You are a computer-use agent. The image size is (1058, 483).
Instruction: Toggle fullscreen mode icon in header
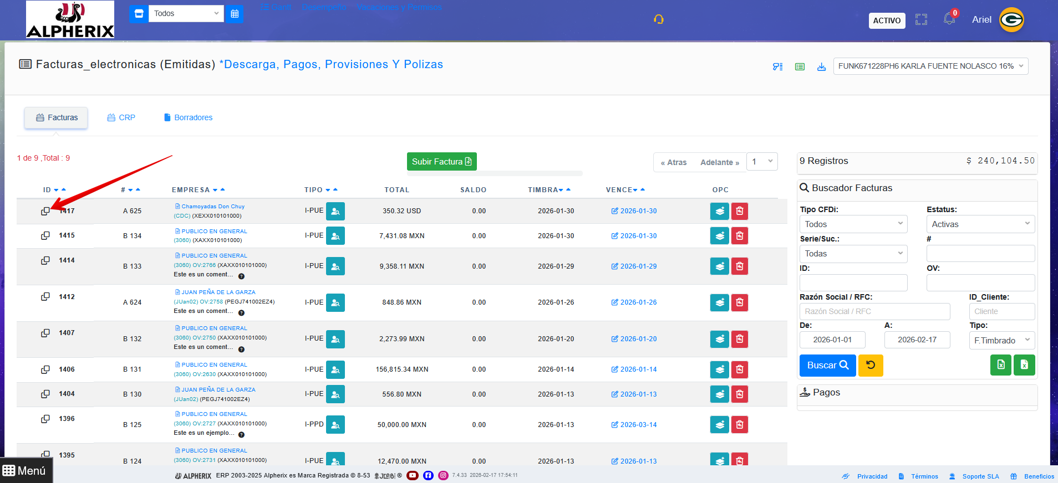[x=921, y=20]
